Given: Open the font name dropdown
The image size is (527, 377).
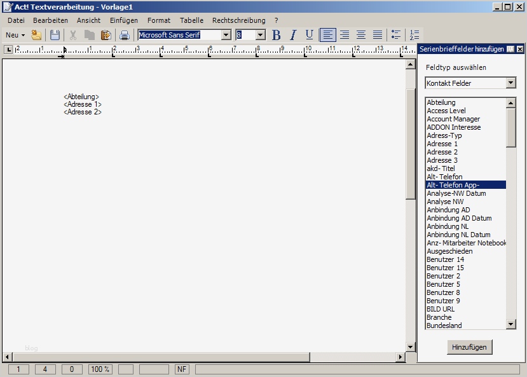Looking at the screenshot, I should click(x=226, y=35).
